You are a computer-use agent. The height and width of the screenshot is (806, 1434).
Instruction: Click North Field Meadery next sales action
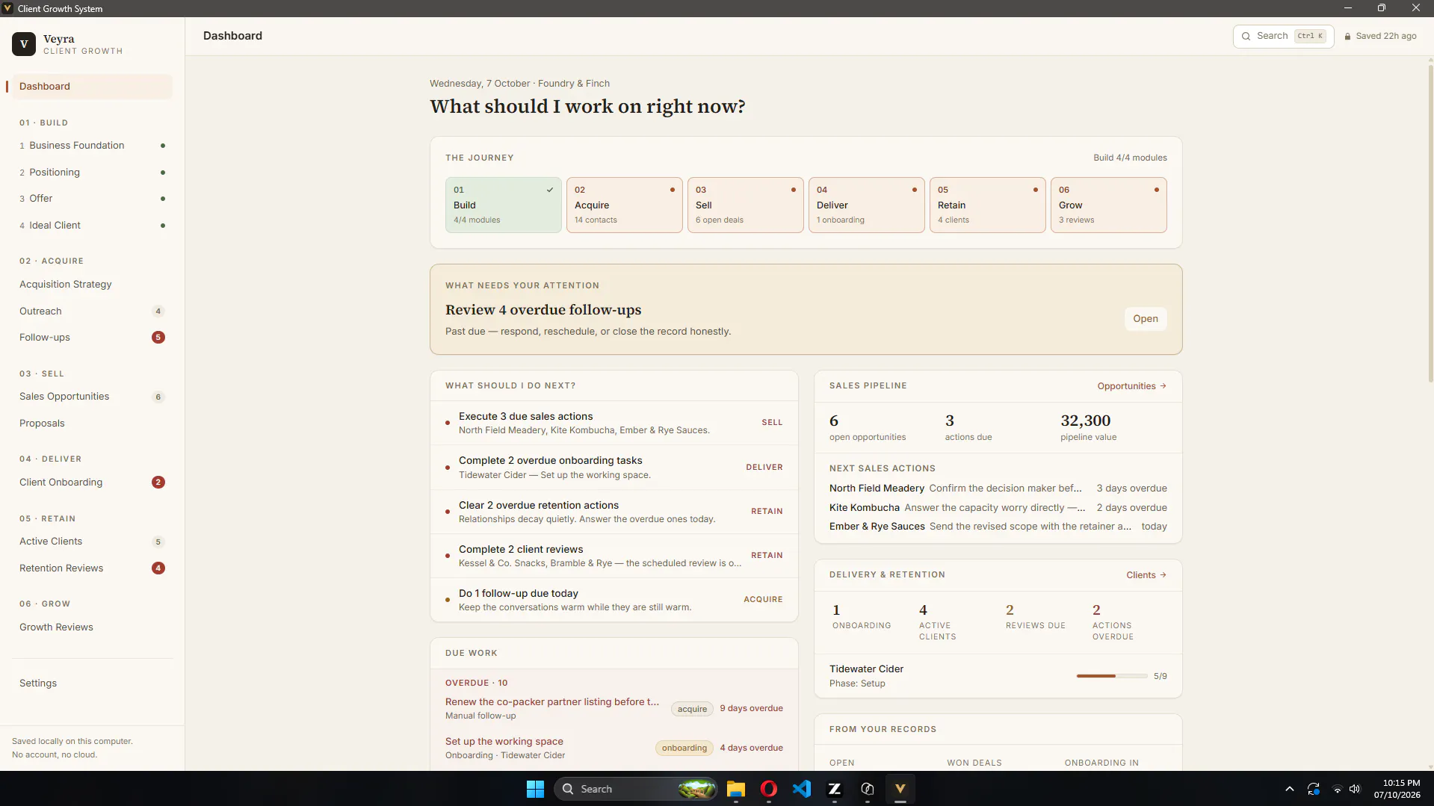click(x=998, y=489)
